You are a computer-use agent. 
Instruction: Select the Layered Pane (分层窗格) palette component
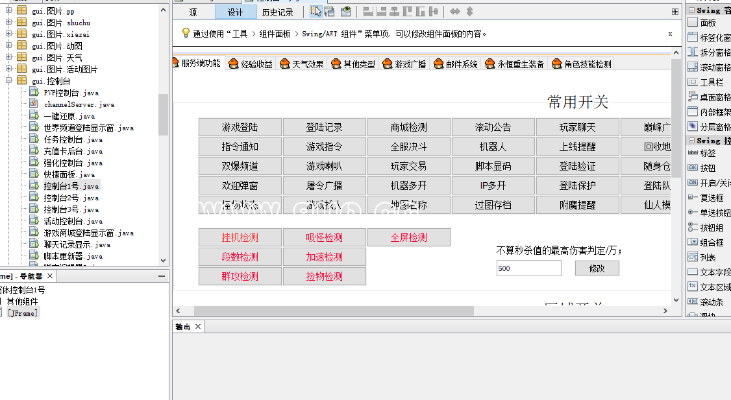click(x=709, y=126)
